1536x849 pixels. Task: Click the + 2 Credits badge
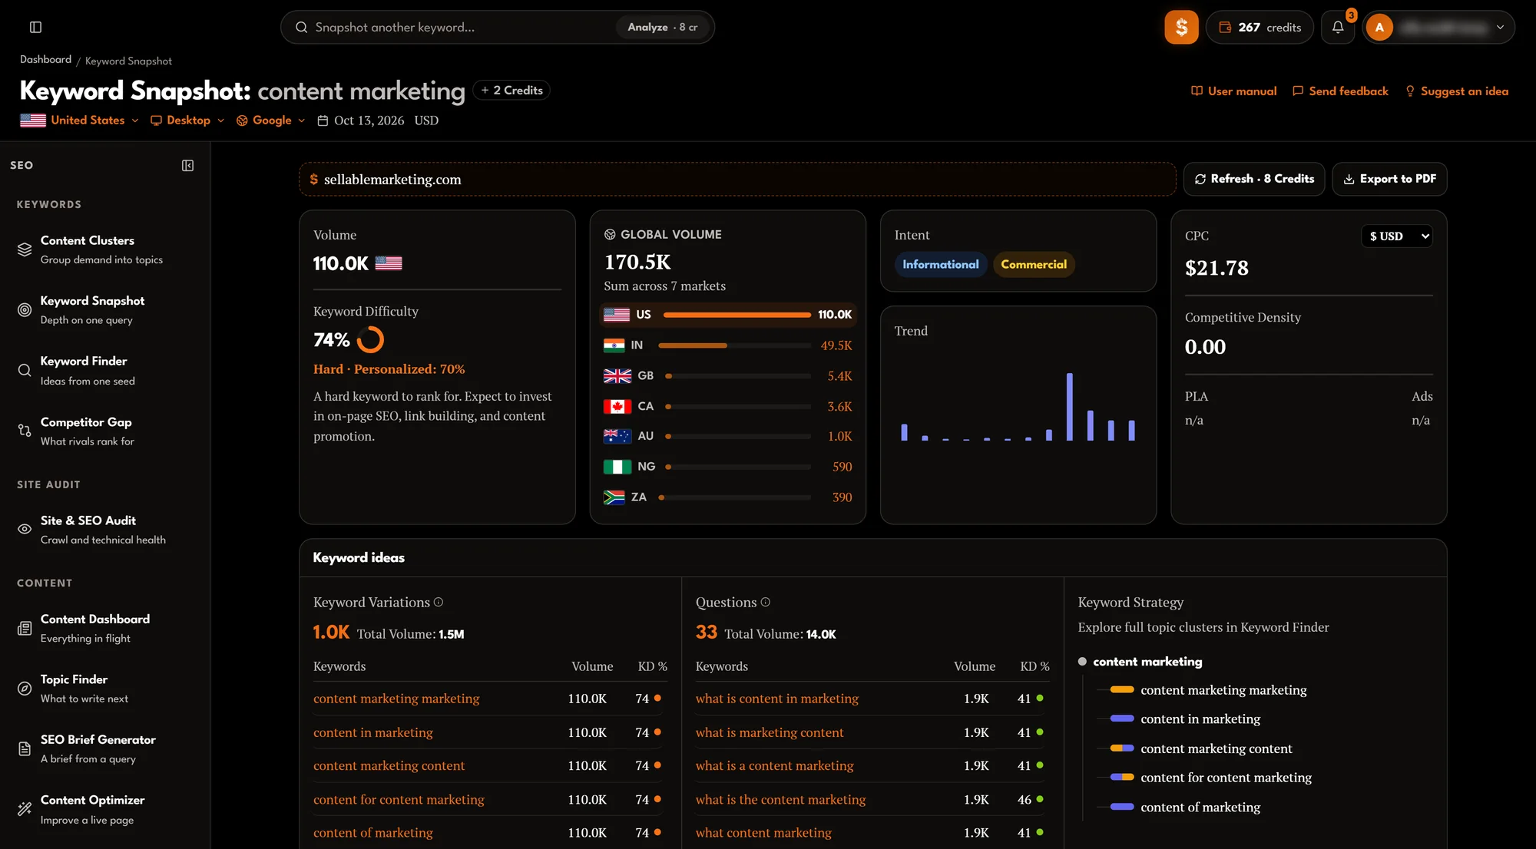tap(511, 90)
